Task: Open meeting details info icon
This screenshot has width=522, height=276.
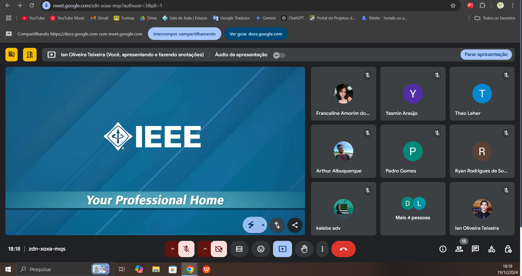Action: (443, 249)
